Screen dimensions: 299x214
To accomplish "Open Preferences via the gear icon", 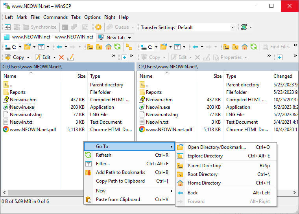I will click(98, 27).
